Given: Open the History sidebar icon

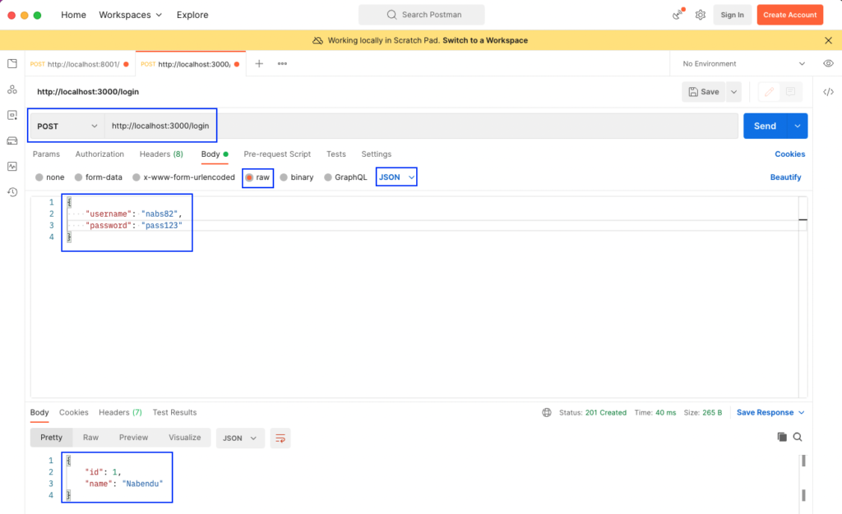Looking at the screenshot, I should click(x=12, y=192).
